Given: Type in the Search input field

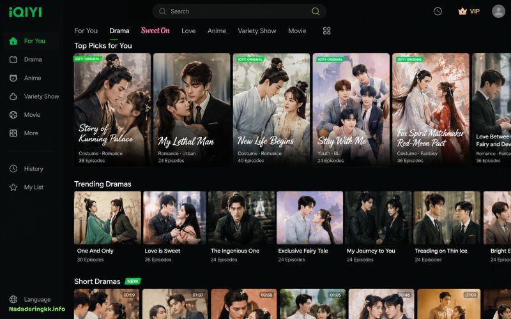Looking at the screenshot, I should click(x=240, y=11).
